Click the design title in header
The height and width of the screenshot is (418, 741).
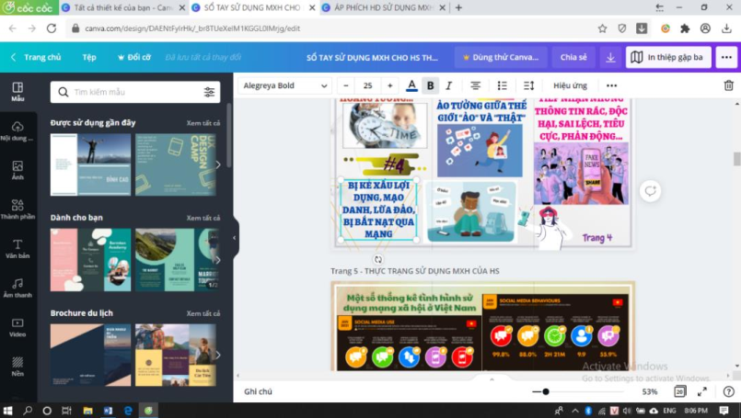pos(372,58)
